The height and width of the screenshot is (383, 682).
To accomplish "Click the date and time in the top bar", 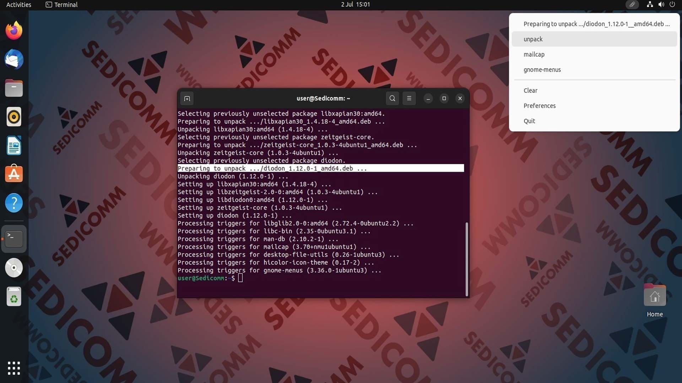I will pyautogui.click(x=355, y=5).
